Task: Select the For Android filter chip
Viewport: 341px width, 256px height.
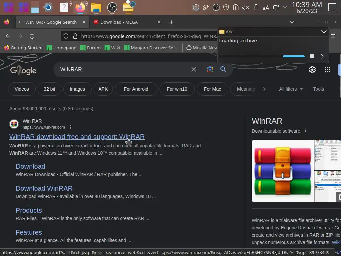Action: (136, 89)
